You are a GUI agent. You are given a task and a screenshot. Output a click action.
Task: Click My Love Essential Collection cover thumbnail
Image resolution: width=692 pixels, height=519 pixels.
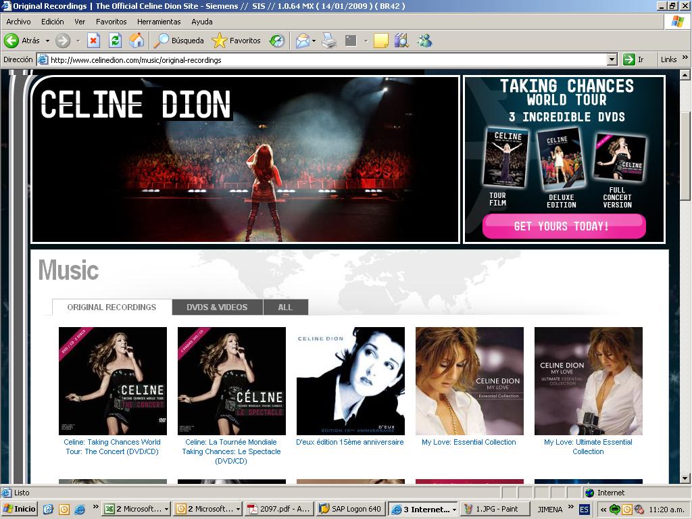click(x=470, y=381)
